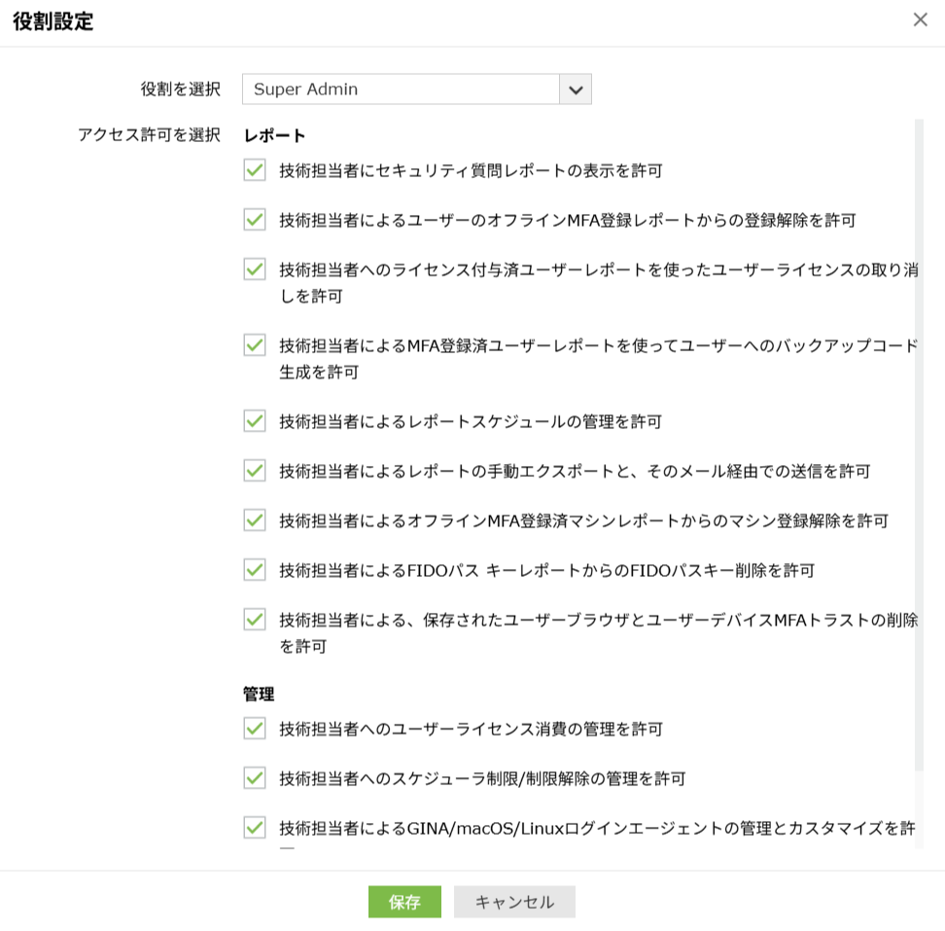Click the レポート section heading

click(x=274, y=136)
